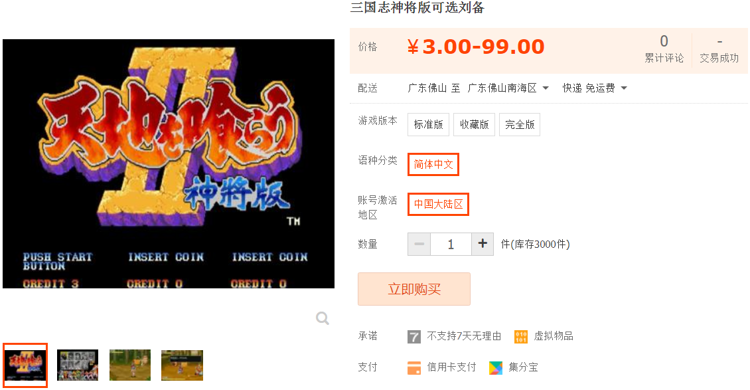Click the 立即购买 buy now button
The height and width of the screenshot is (390, 750).
tap(414, 289)
